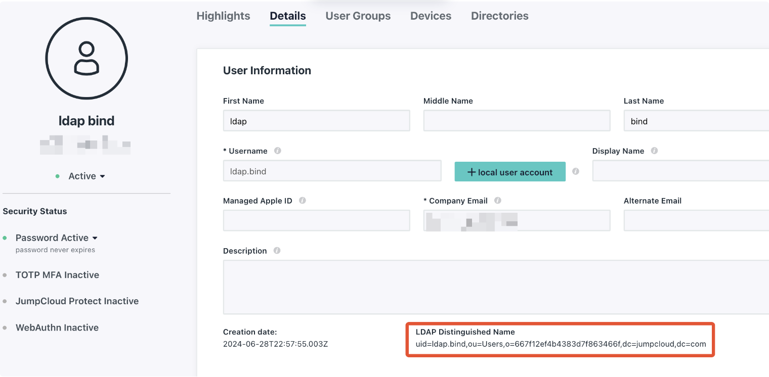This screenshot has height=377, width=769.
Task: Click the Managed Apple ID field
Action: click(x=316, y=221)
